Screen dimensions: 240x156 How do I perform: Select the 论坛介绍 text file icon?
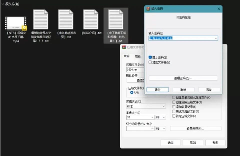point(91,19)
